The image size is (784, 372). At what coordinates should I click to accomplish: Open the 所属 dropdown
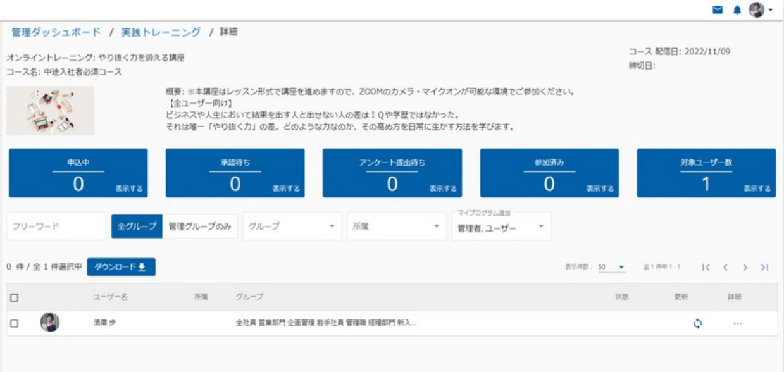pyautogui.click(x=397, y=226)
